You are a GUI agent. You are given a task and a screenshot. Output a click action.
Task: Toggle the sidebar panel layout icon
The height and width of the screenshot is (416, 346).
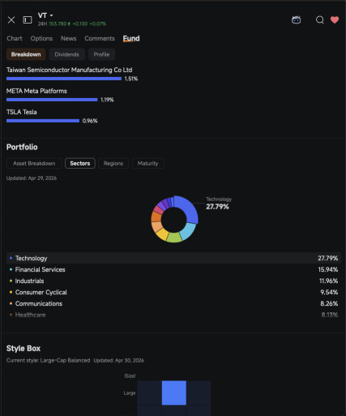pyautogui.click(x=28, y=19)
